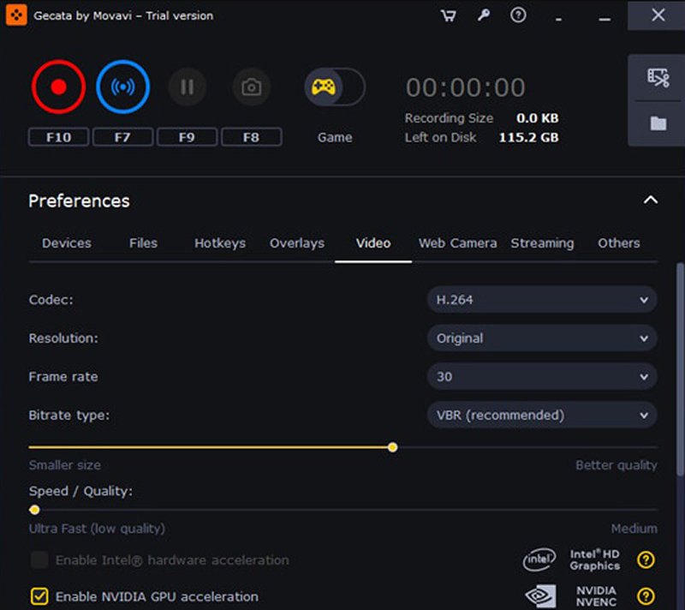
Task: Click help icon next to Intel HD Graphics
Action: click(646, 559)
